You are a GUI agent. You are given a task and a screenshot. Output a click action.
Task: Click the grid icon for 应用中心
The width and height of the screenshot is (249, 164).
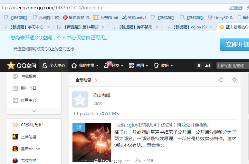tap(15, 100)
